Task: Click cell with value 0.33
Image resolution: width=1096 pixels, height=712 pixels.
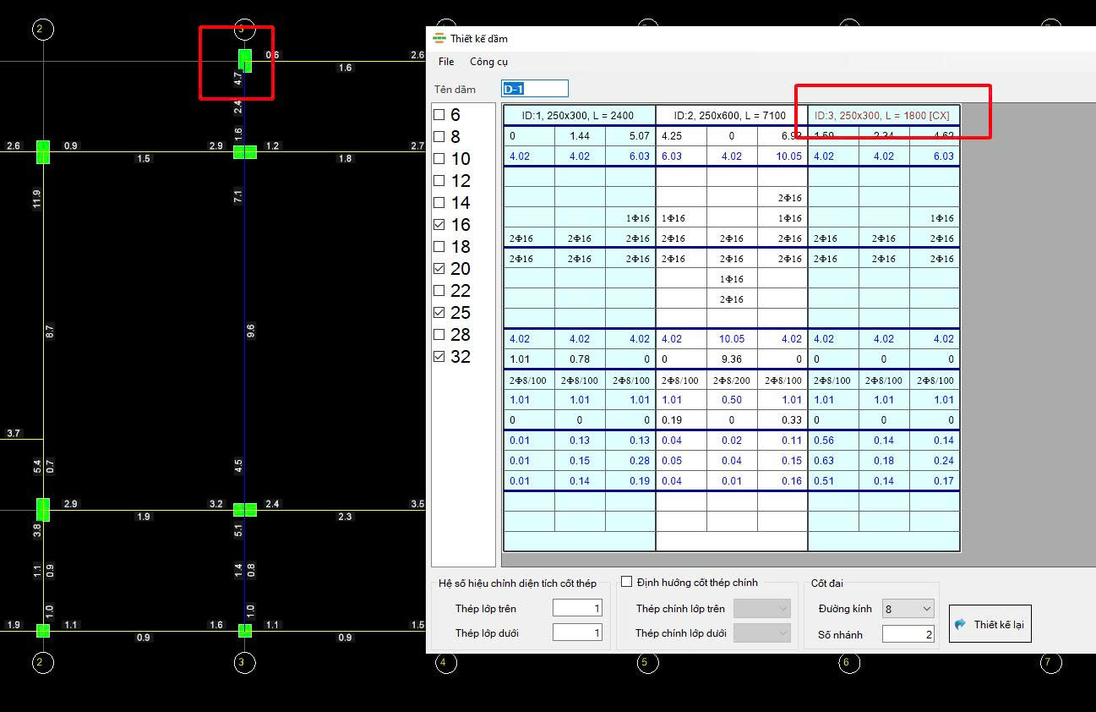Action: tap(782, 420)
